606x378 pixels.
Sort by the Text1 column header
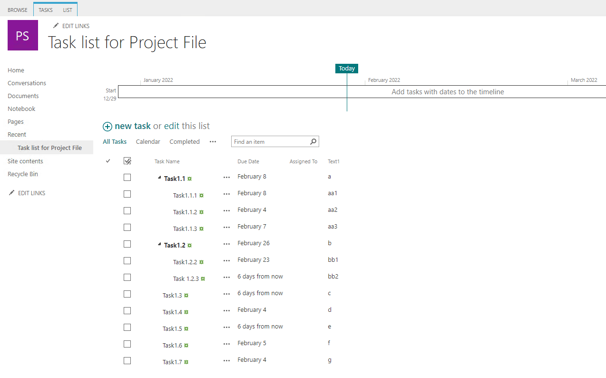coord(333,161)
